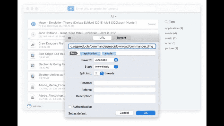Open the Start Immediately dropdown
Viewport: 224px width, 126px height.
(x=106, y=67)
